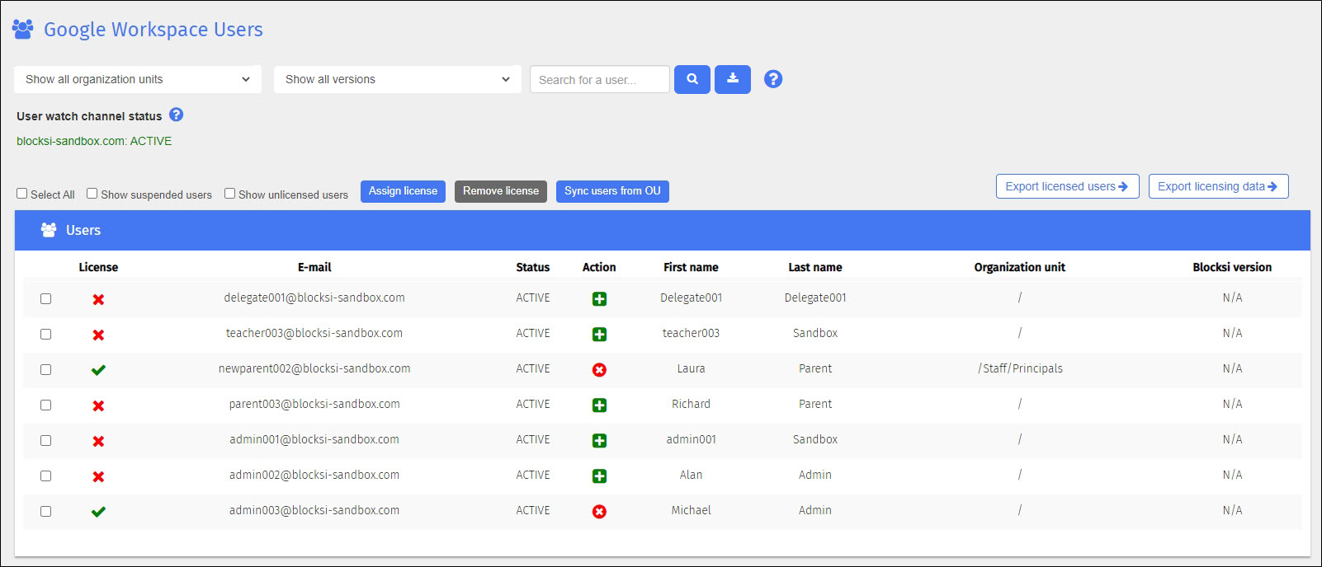This screenshot has width=1322, height=567.
Task: Open the blue question mark help icon
Action: click(x=773, y=79)
